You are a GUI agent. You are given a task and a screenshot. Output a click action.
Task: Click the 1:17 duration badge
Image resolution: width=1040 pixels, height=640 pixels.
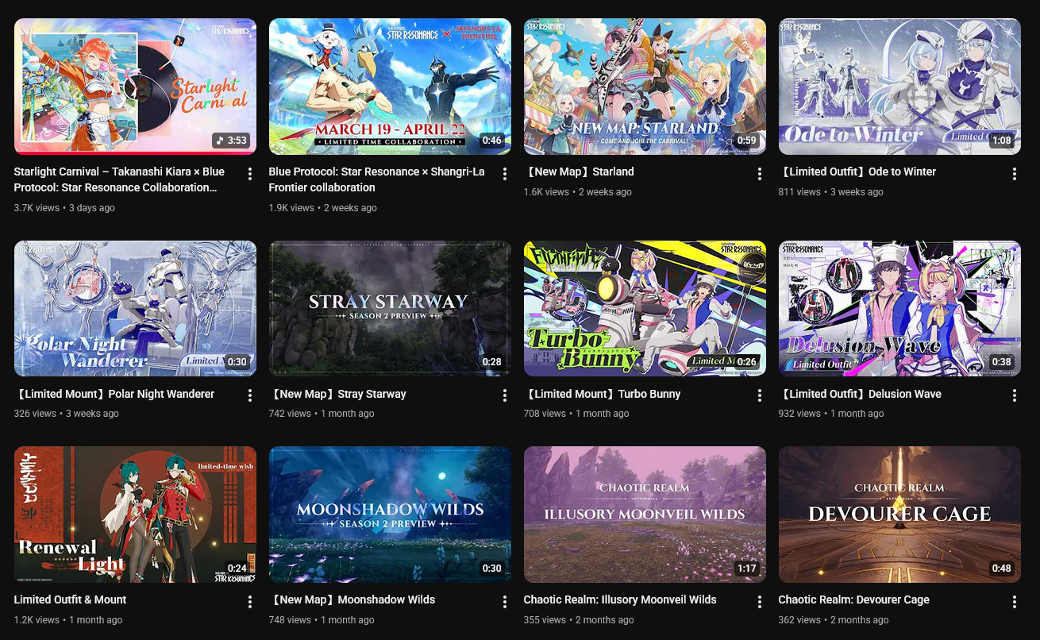pos(747,569)
